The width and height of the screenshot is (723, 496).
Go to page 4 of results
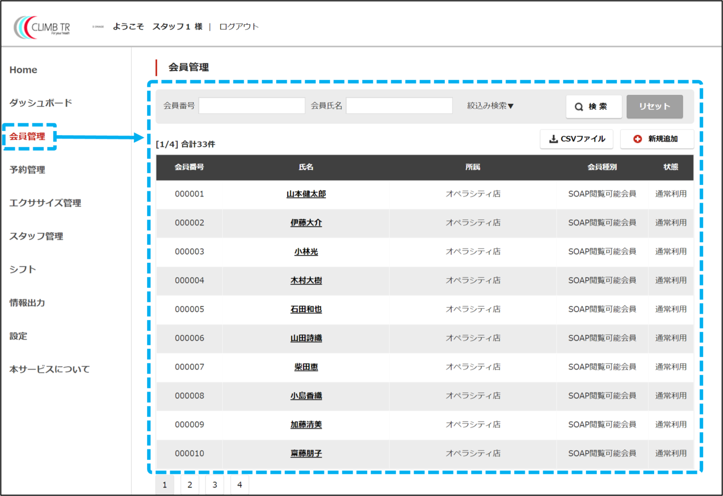[240, 485]
